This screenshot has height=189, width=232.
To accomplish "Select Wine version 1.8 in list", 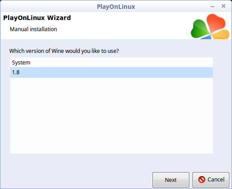I will pyautogui.click(x=112, y=72).
